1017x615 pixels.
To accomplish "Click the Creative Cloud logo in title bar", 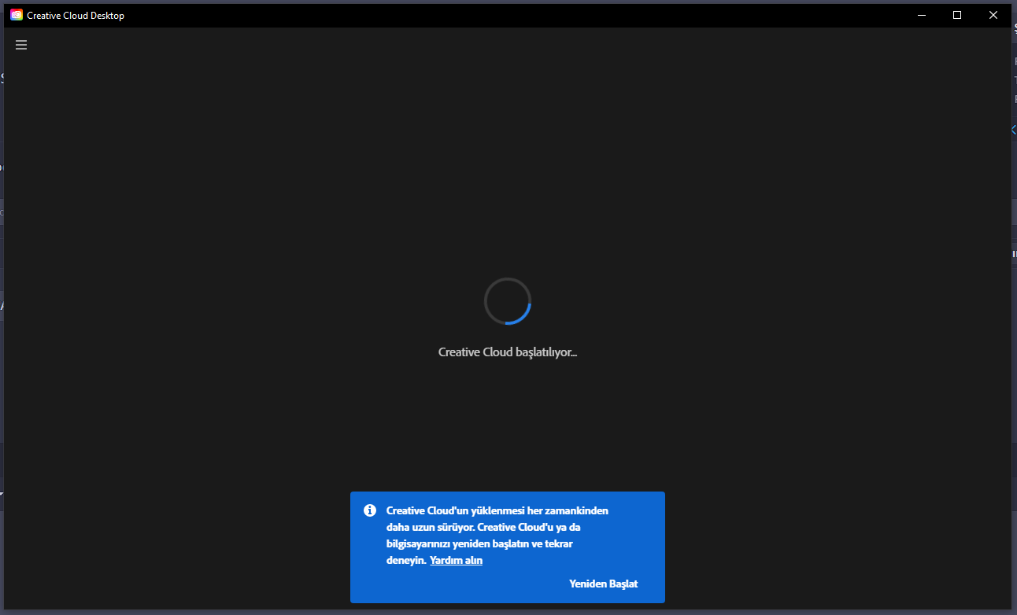I will 17,15.
